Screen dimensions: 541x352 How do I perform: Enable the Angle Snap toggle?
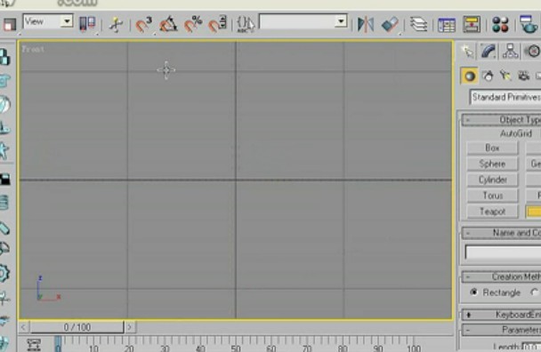point(168,25)
